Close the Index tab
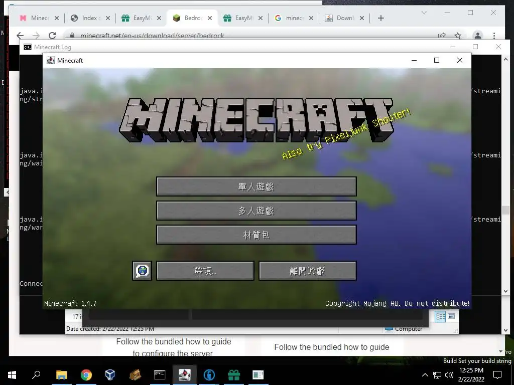This screenshot has height=385, width=514. pos(108,18)
